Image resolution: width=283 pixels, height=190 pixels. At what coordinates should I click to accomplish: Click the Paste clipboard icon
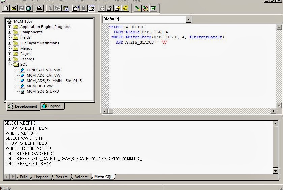(x=66, y=8)
